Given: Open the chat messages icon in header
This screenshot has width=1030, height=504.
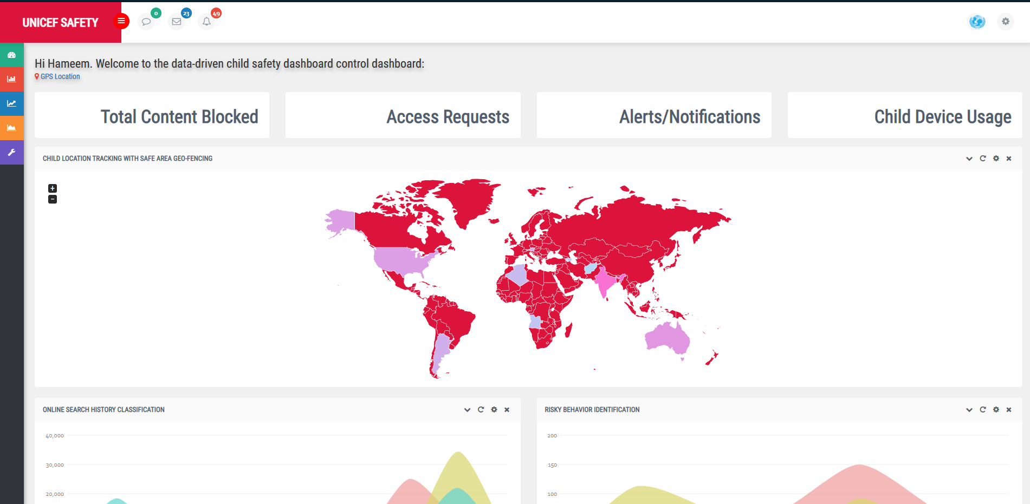Looking at the screenshot, I should [146, 22].
